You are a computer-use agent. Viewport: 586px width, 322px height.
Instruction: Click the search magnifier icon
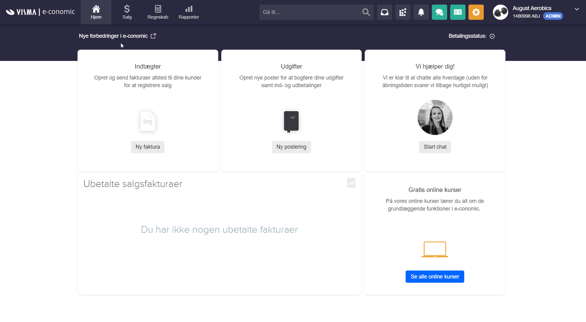tap(366, 12)
